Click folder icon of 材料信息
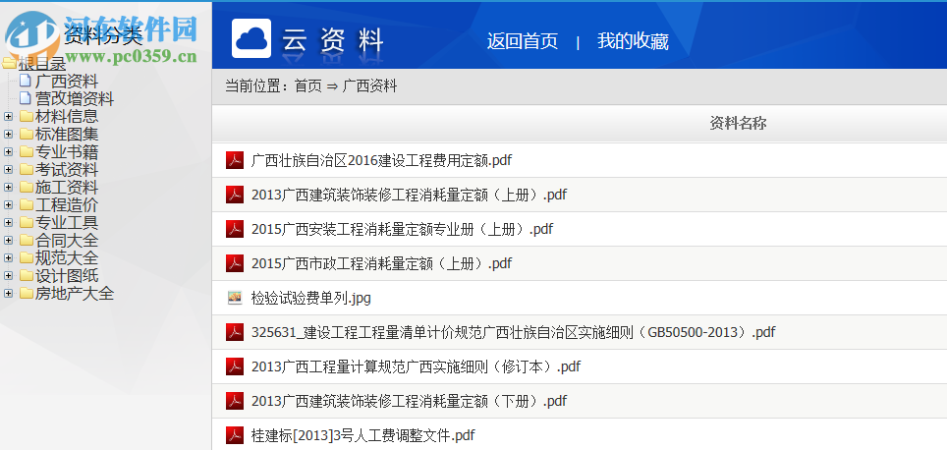 (x=26, y=116)
